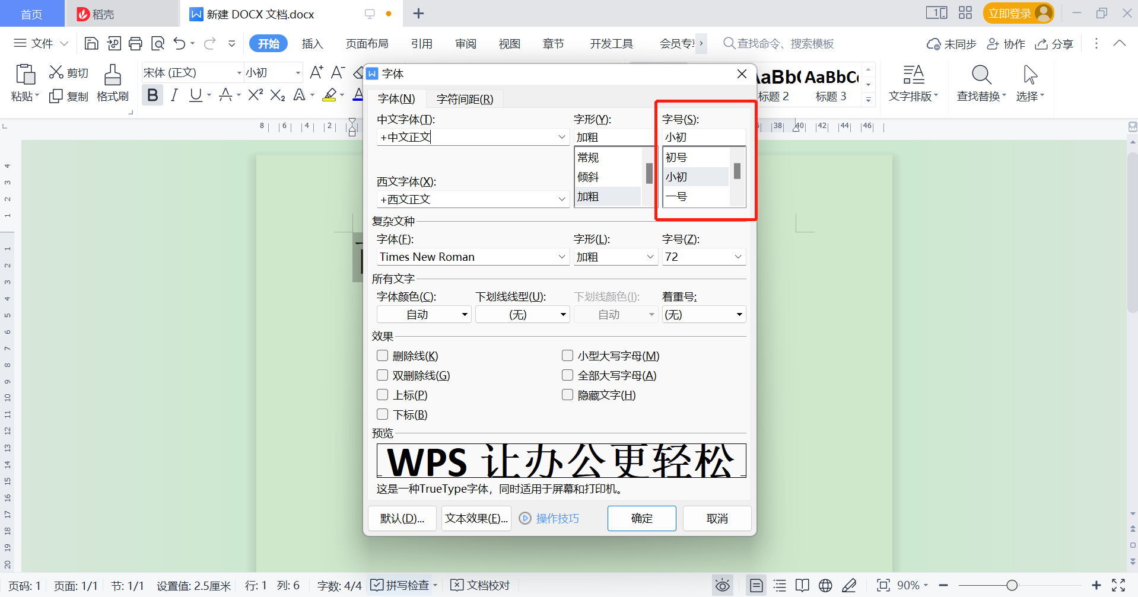The height and width of the screenshot is (597, 1138).
Task: Switch to Character Spacing (字符间距) tab
Action: (x=465, y=99)
